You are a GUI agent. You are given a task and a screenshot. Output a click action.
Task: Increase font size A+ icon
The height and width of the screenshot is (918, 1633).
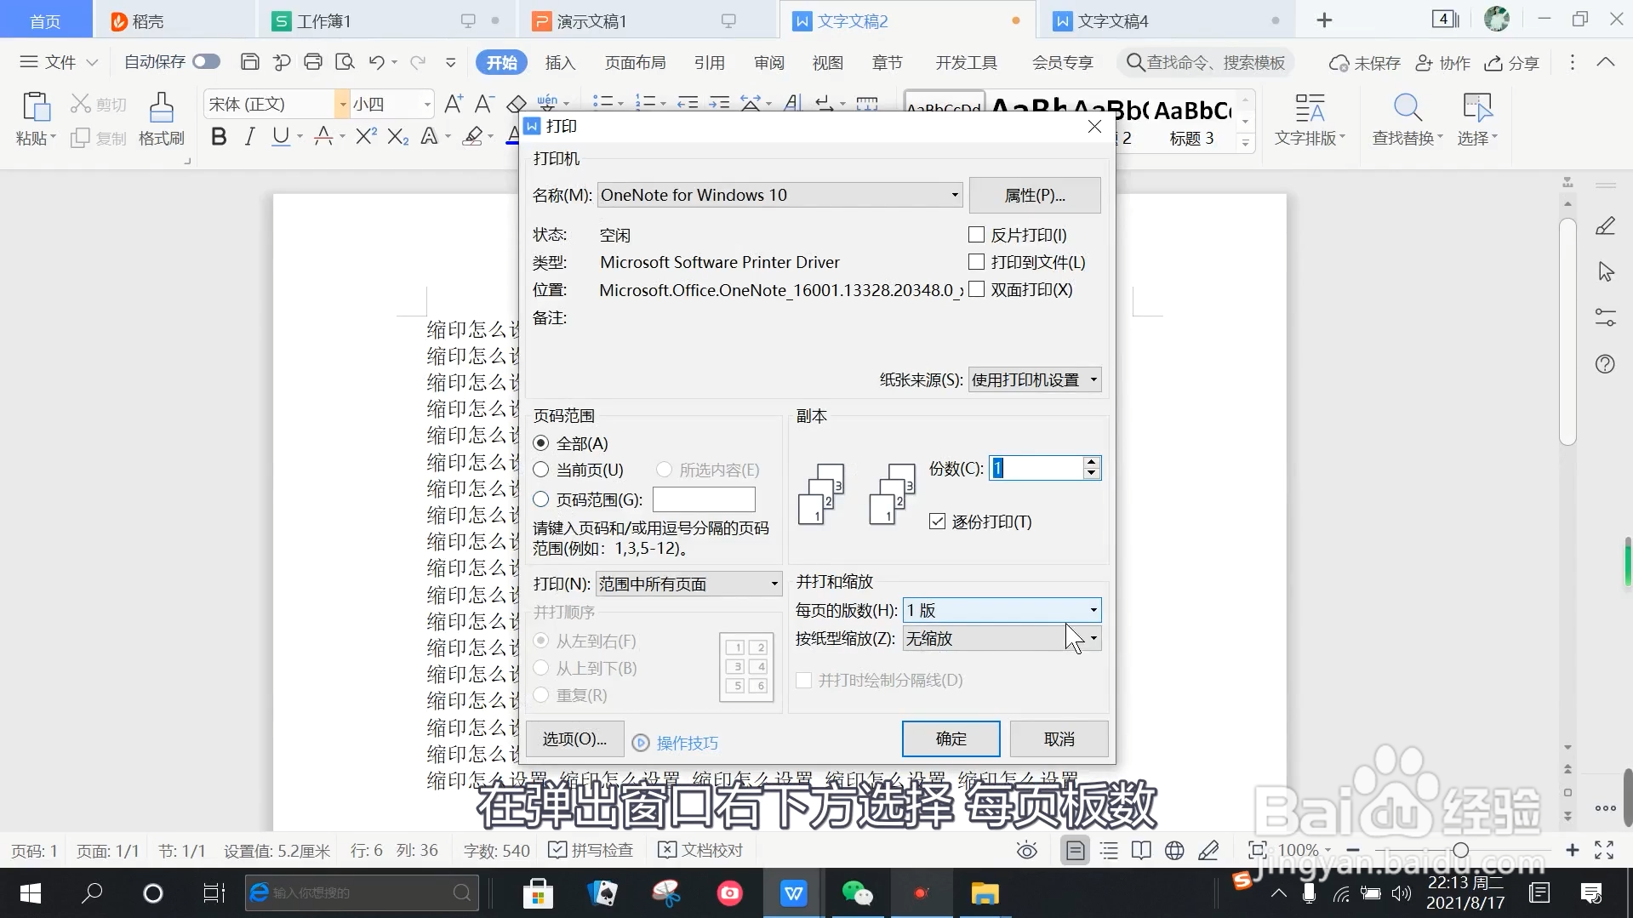click(x=454, y=104)
